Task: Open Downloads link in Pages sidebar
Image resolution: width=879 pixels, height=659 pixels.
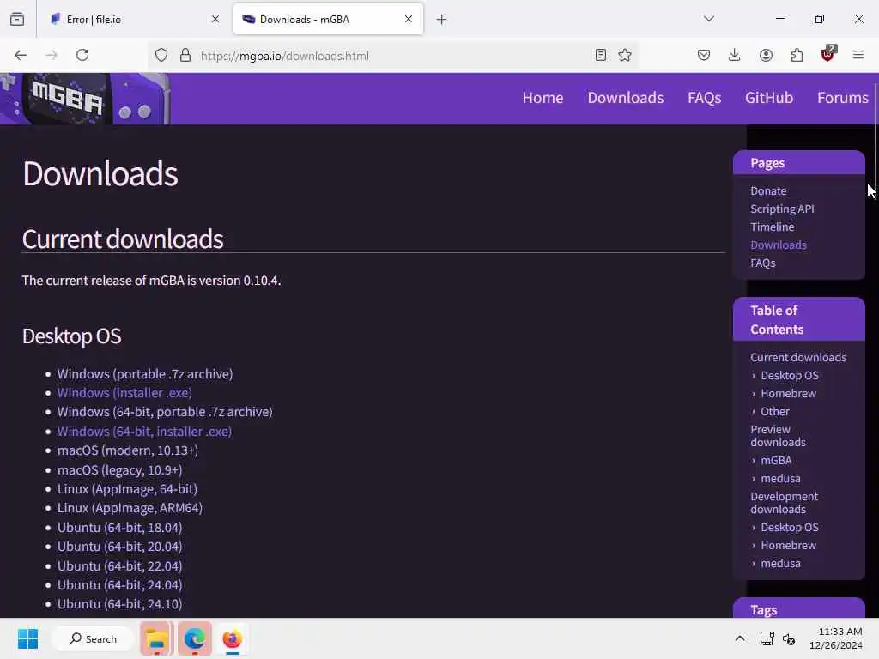Action: coord(778,245)
